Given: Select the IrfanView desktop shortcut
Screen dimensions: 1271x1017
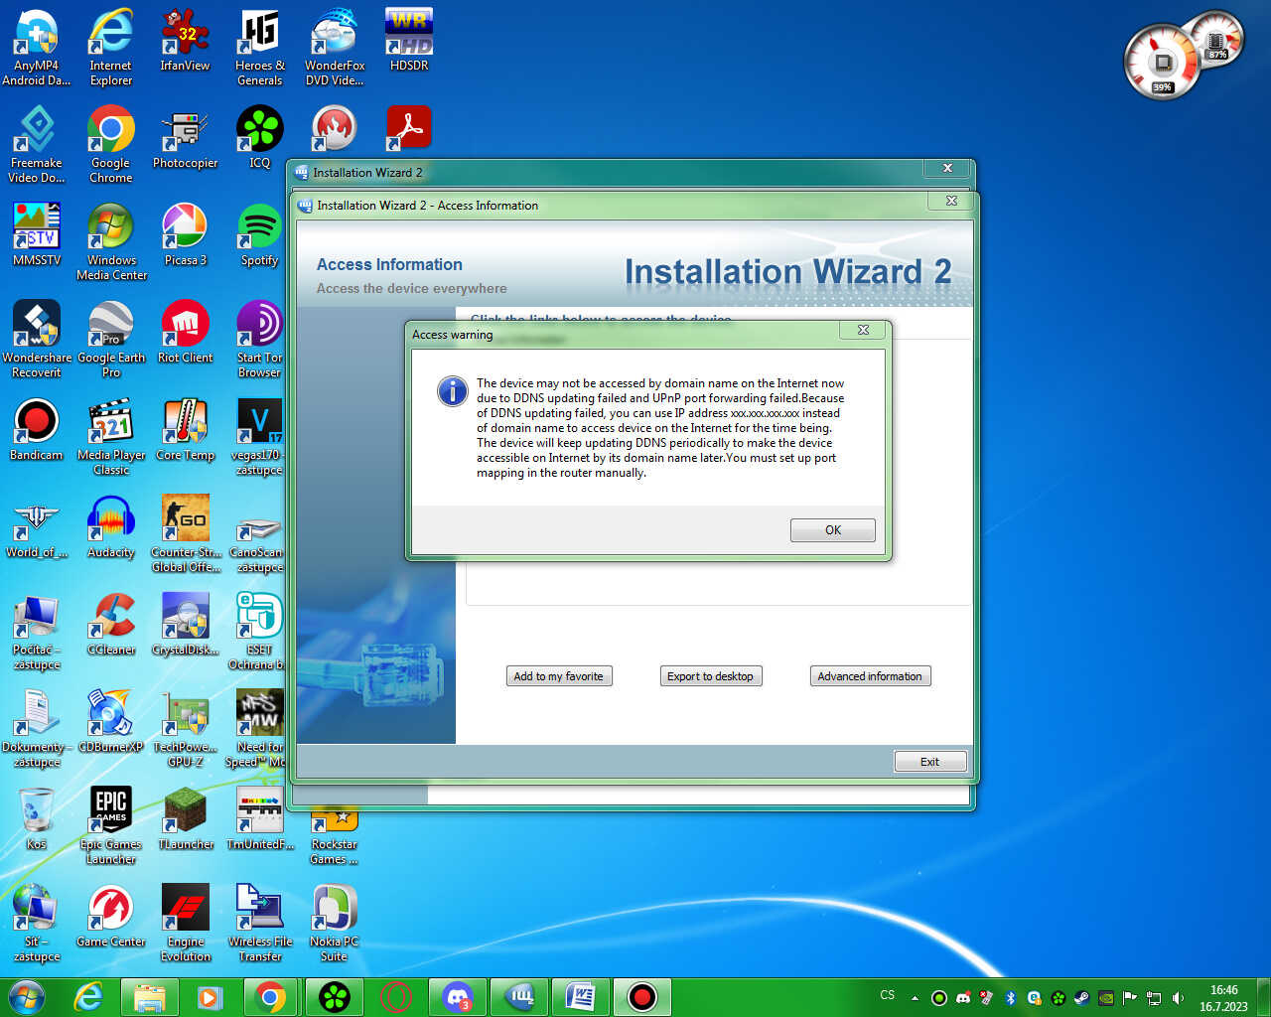Looking at the screenshot, I should point(185,40).
